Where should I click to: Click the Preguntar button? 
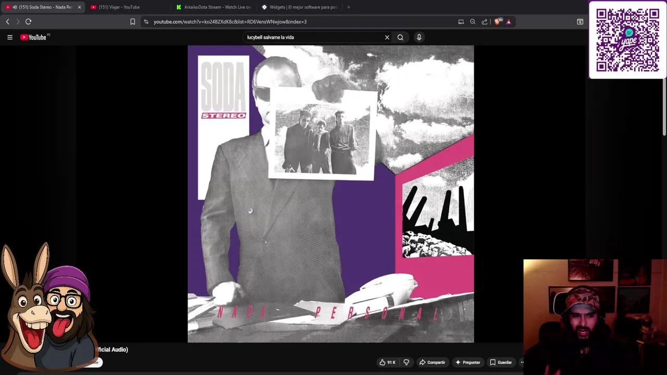click(467, 362)
